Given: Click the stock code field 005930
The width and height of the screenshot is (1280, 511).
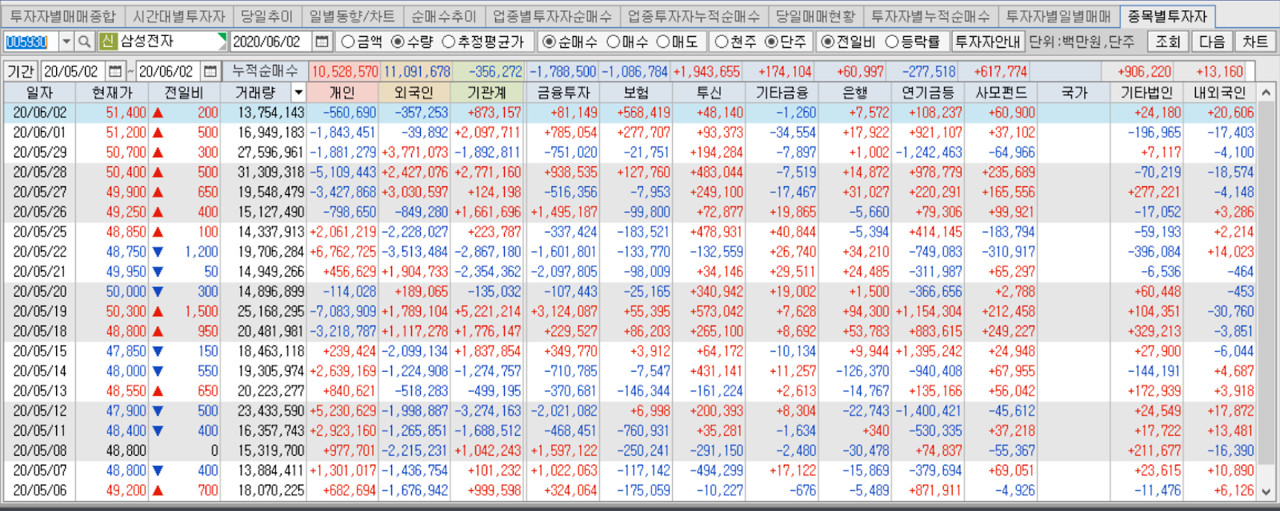Looking at the screenshot, I should point(30,42).
